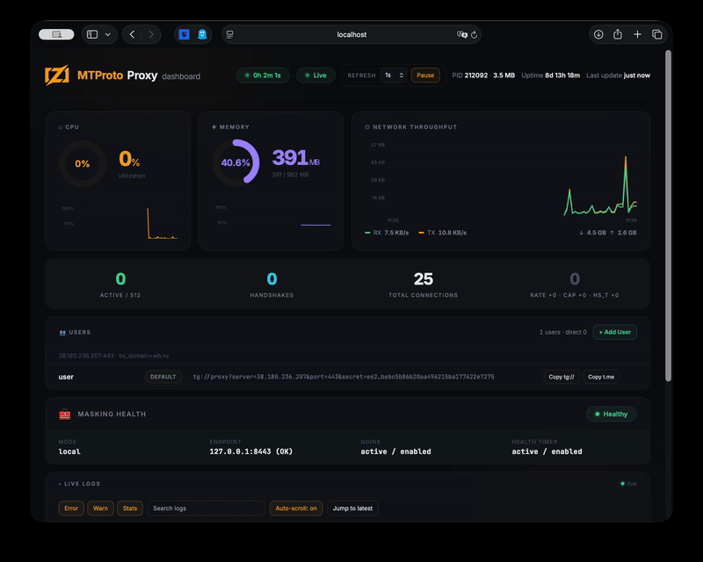Viewport: 703px width, 562px height.
Task: Click the translate icon in address bar
Action: point(462,34)
